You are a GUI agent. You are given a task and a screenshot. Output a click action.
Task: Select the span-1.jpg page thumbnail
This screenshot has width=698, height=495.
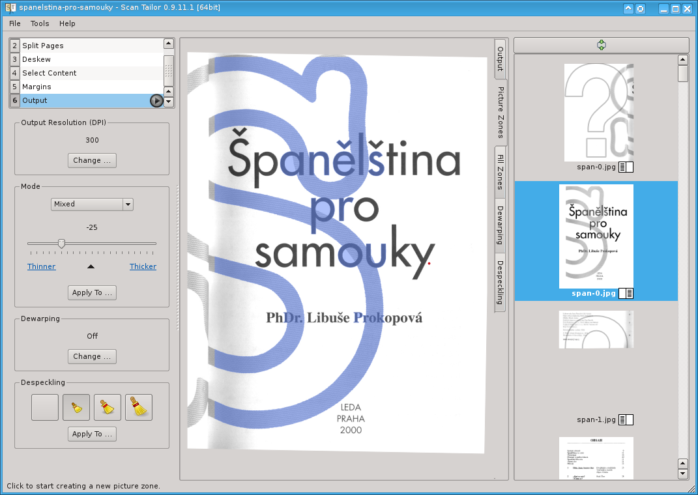tap(596, 330)
